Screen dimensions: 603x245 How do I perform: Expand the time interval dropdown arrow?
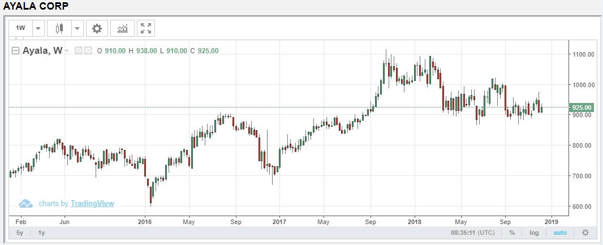click(x=38, y=28)
